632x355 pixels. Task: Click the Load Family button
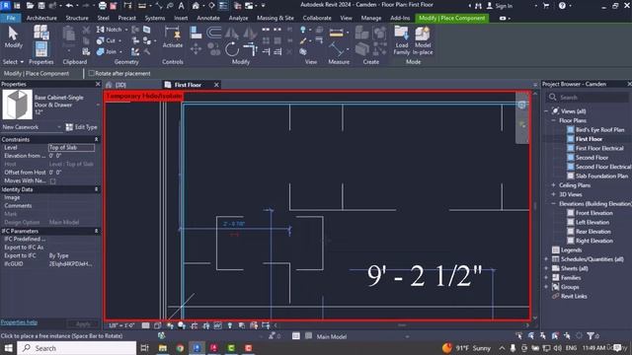(x=402, y=40)
